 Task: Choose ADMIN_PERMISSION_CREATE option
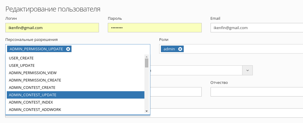(x=76, y=80)
